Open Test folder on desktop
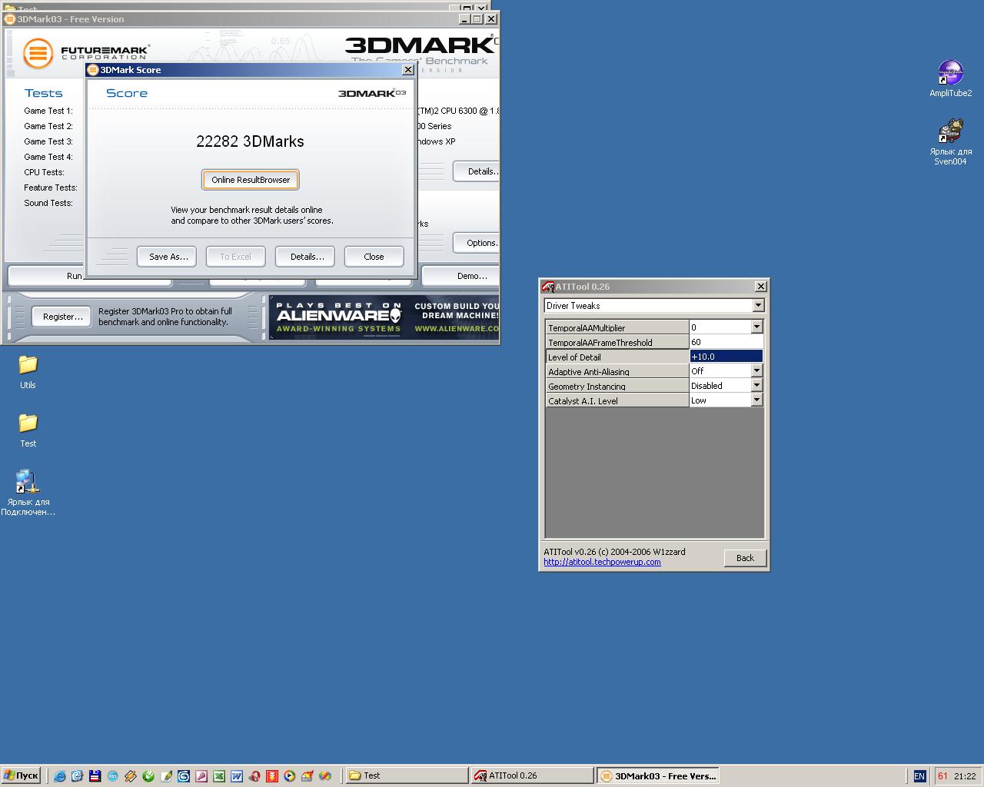The width and height of the screenshot is (984, 787). pyautogui.click(x=28, y=430)
